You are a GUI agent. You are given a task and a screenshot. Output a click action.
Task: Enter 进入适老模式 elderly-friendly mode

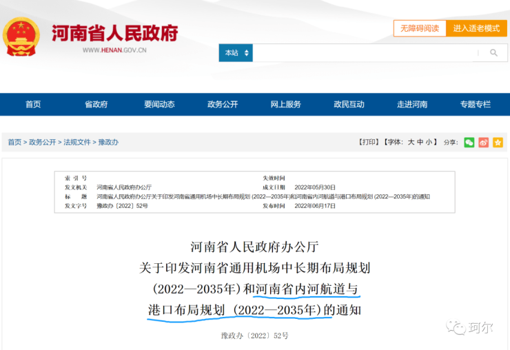click(476, 28)
